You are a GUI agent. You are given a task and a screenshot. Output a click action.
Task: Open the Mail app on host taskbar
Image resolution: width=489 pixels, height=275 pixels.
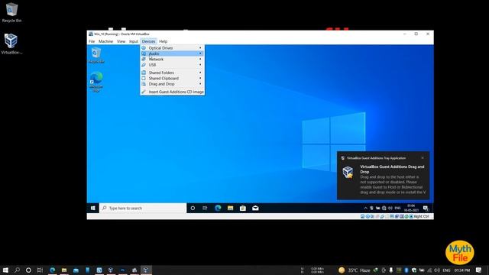76,270
